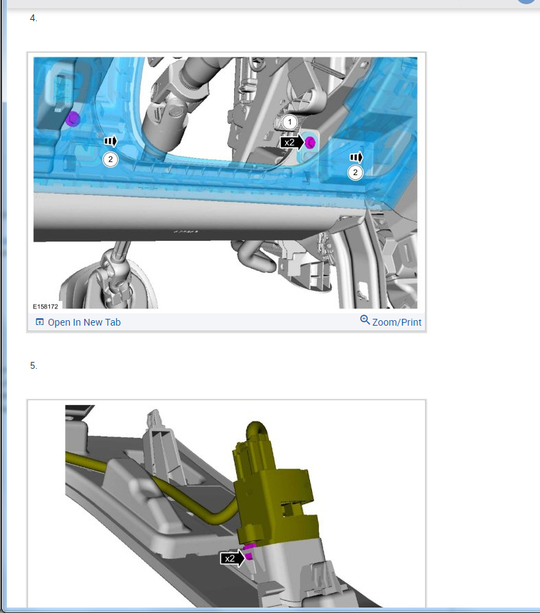
Task: Click the Zoom/Print magnifier icon
Action: click(365, 321)
